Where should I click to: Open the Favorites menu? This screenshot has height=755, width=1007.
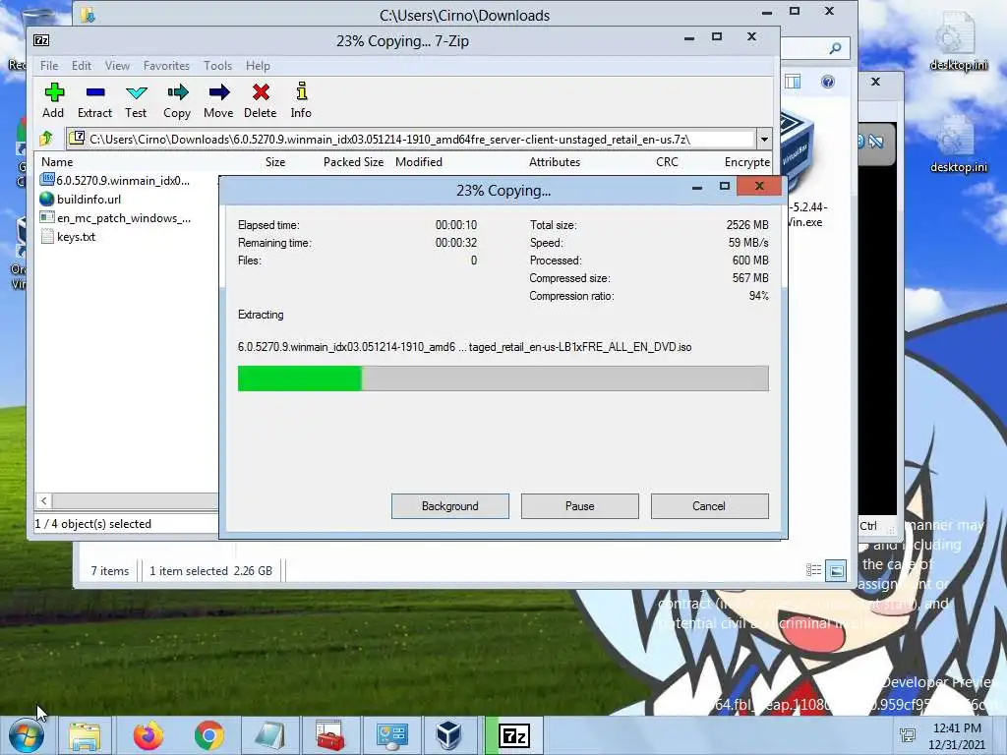click(166, 66)
